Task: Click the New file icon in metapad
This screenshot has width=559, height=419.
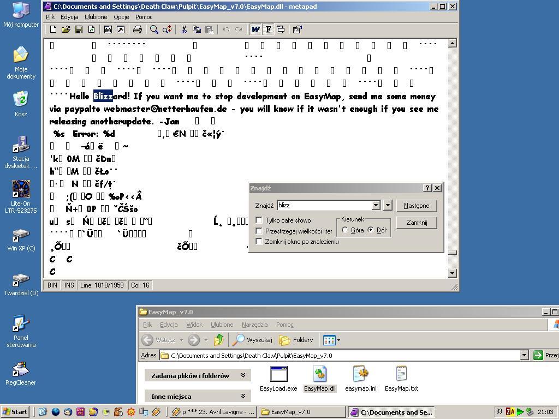Action: [x=53, y=29]
